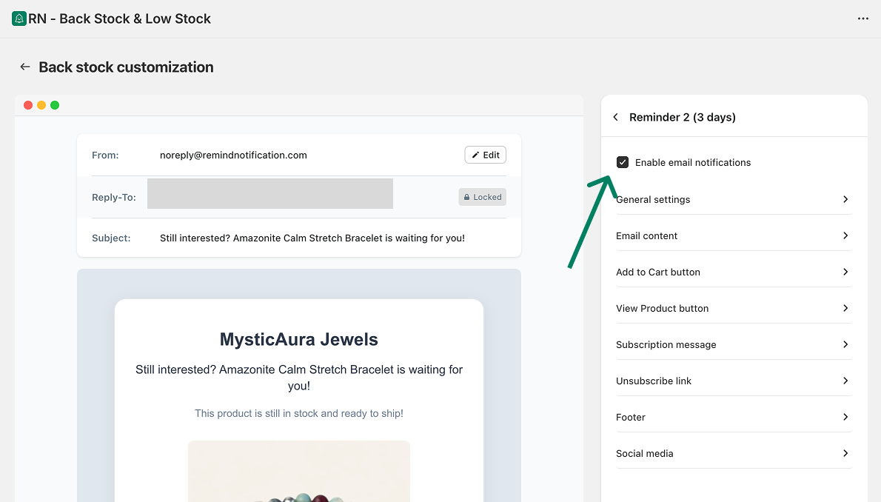881x502 pixels.
Task: Uncheck Enable email notifications checkbox
Action: (x=623, y=162)
